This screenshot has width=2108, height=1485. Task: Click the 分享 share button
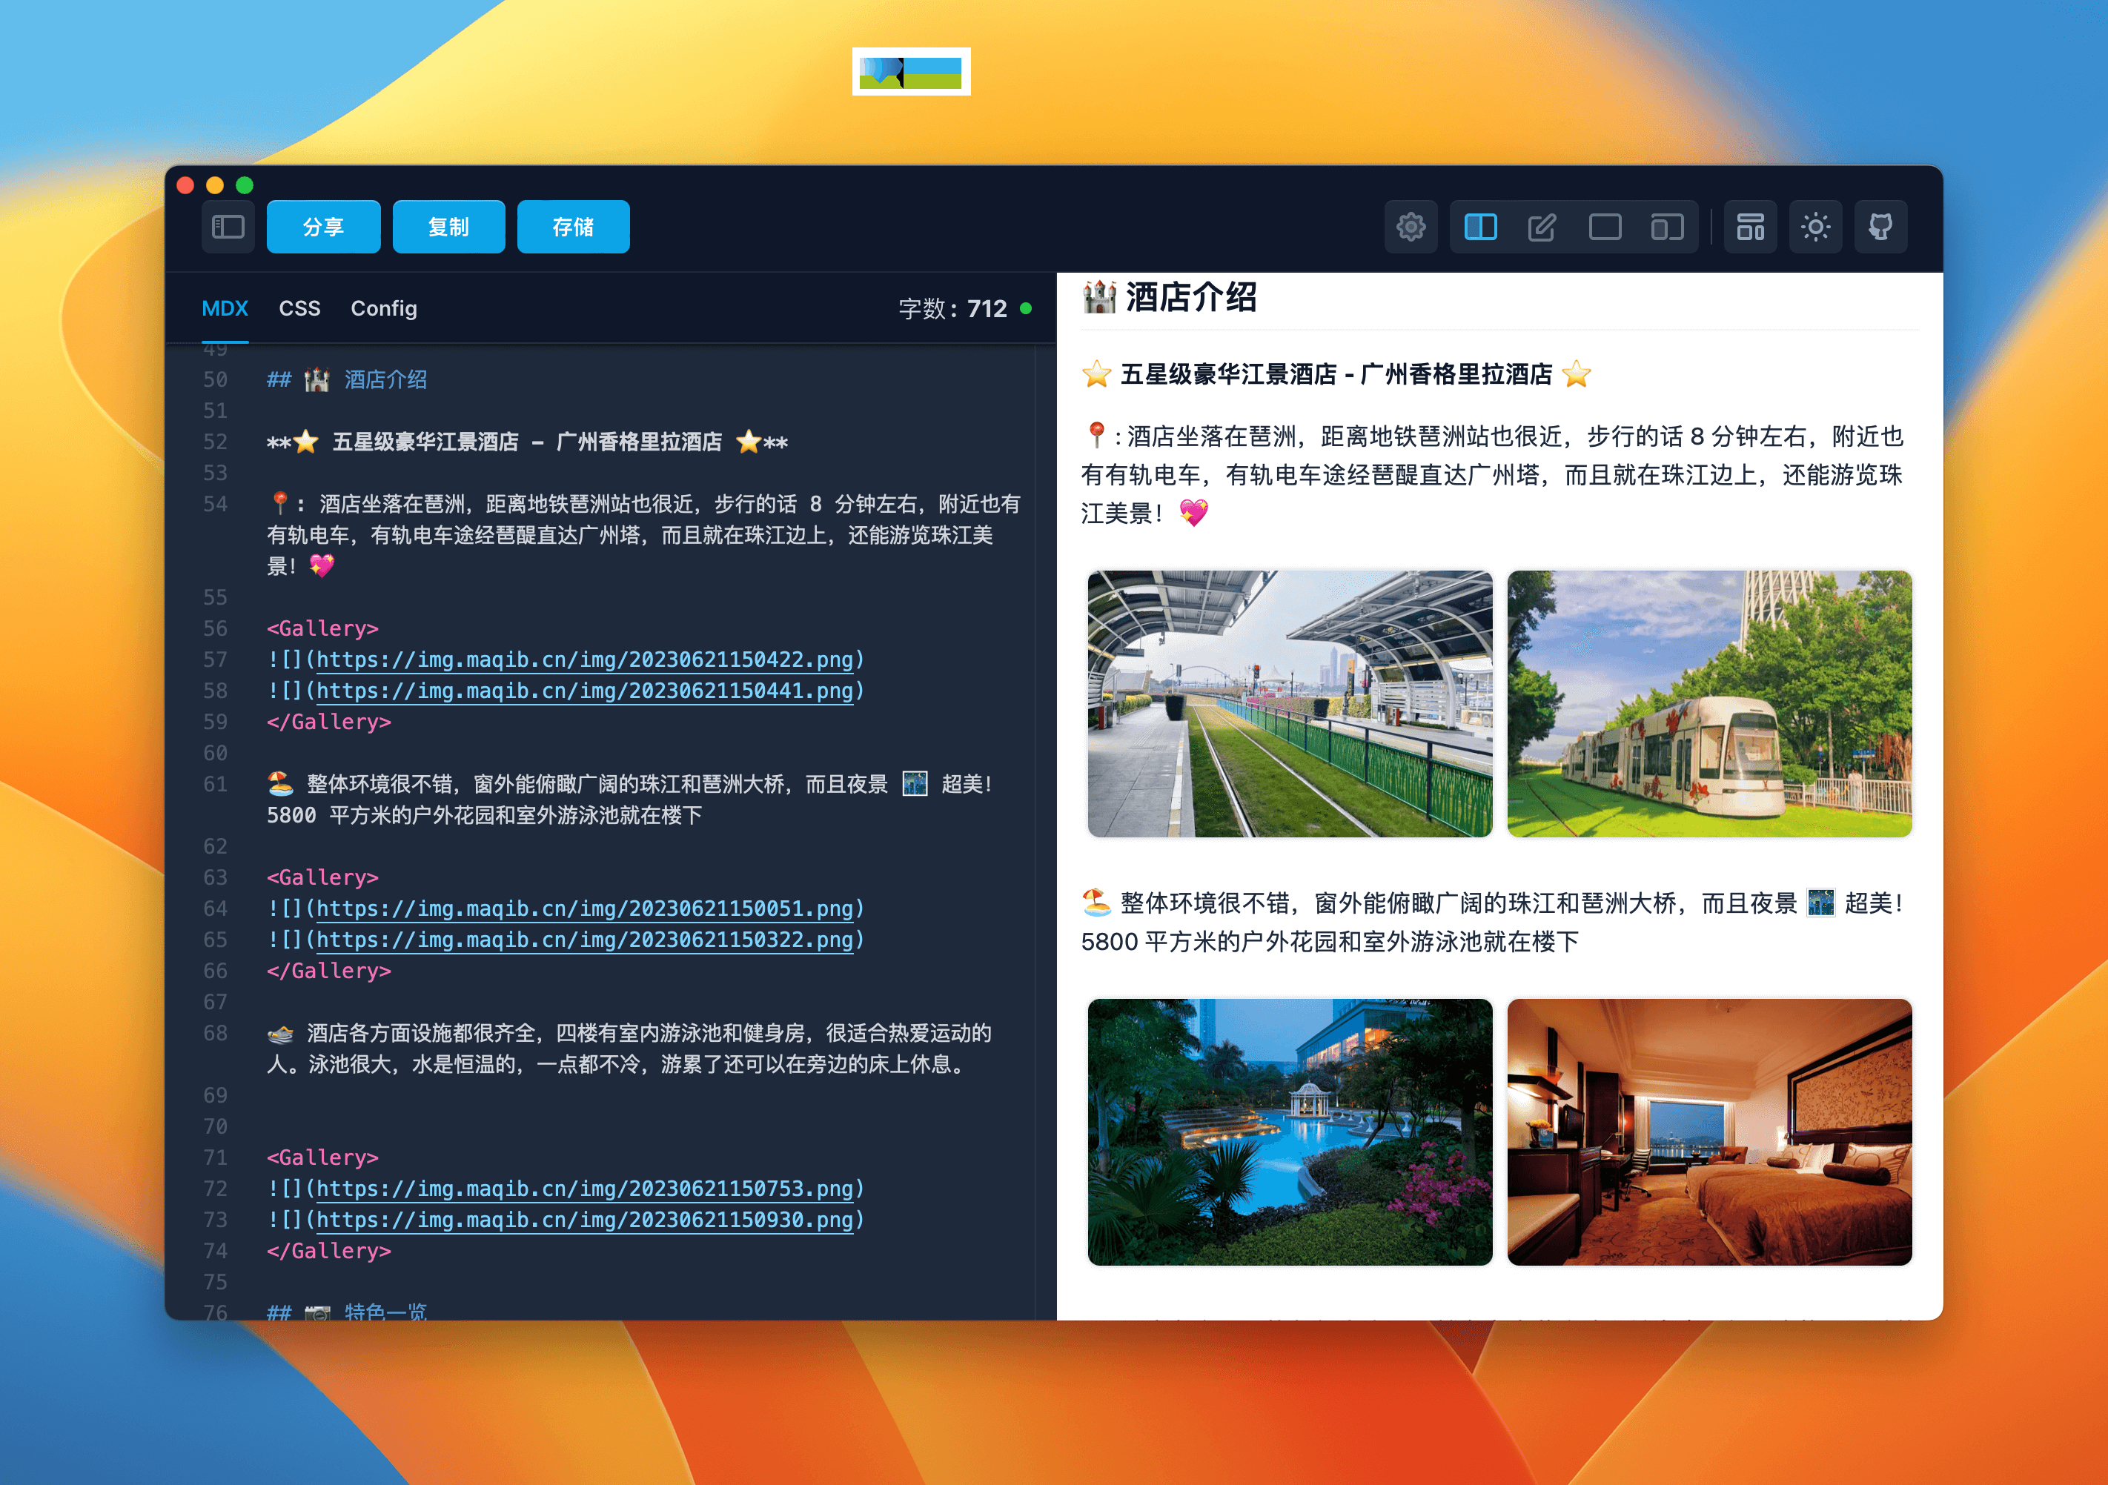point(323,227)
